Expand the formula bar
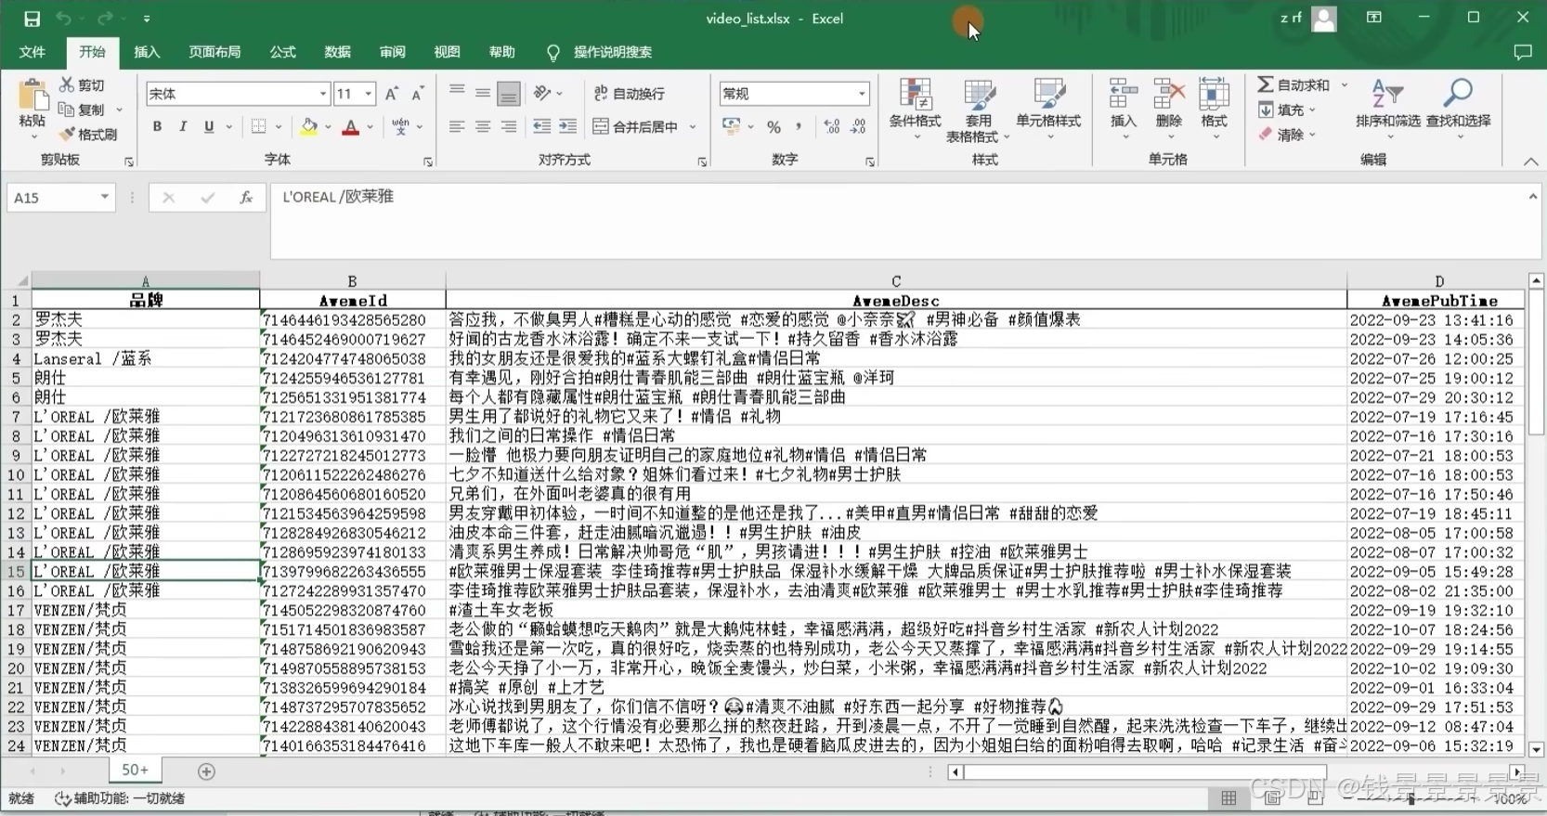The image size is (1547, 816). coord(1532,196)
